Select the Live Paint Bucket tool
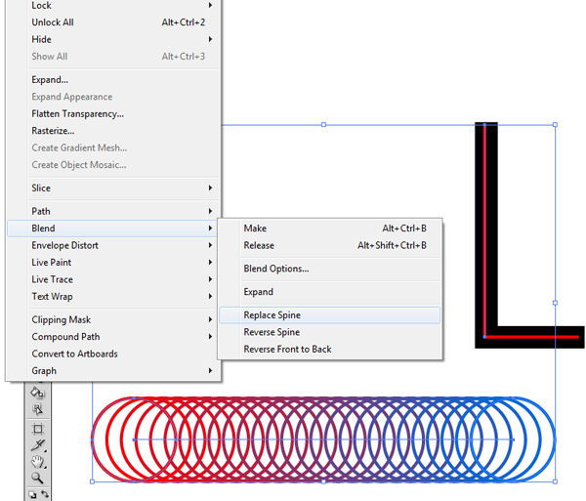This screenshot has width=586, height=501. [37, 393]
